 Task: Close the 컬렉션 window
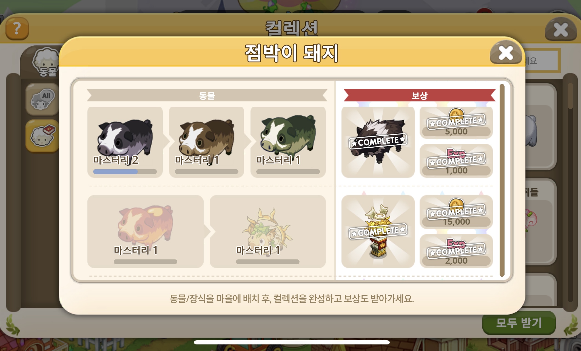561,29
